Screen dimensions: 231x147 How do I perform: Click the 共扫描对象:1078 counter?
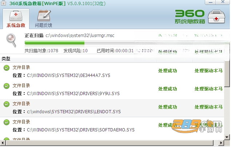click(x=41, y=51)
